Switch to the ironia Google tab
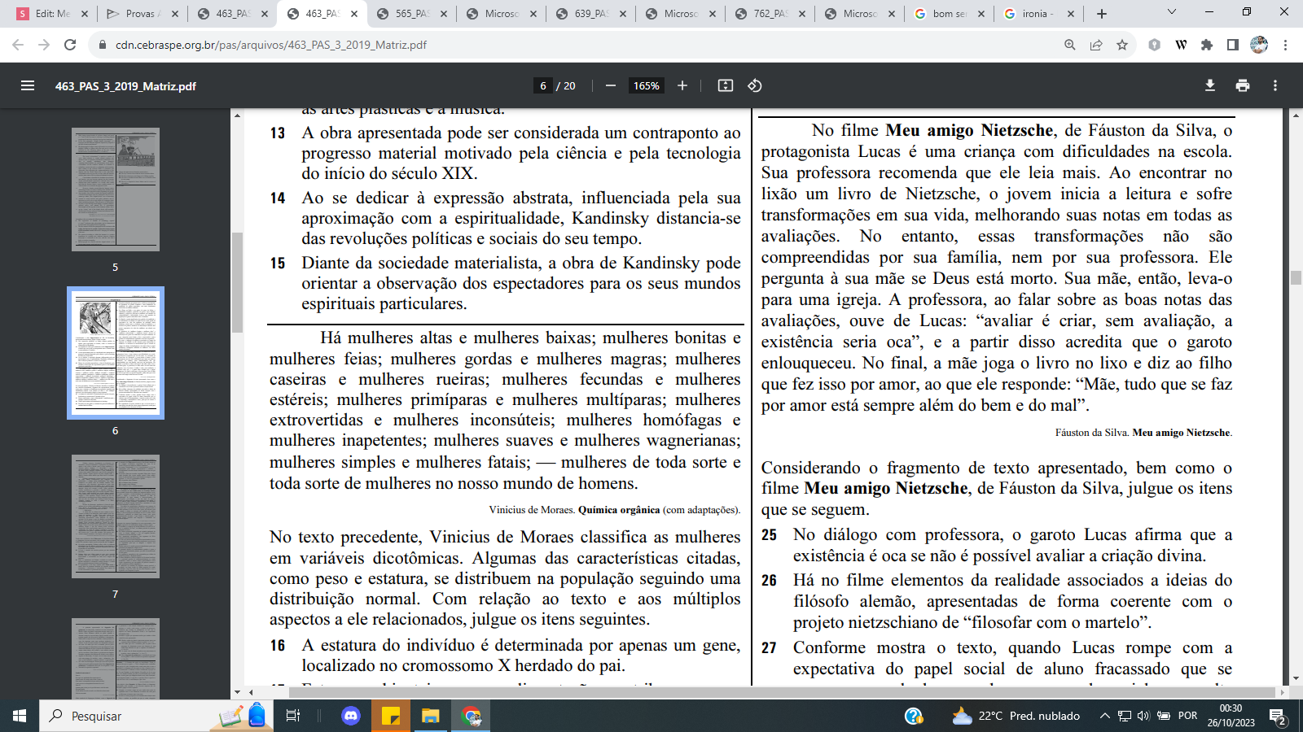Image resolution: width=1303 pixels, height=732 pixels. click(x=1038, y=14)
